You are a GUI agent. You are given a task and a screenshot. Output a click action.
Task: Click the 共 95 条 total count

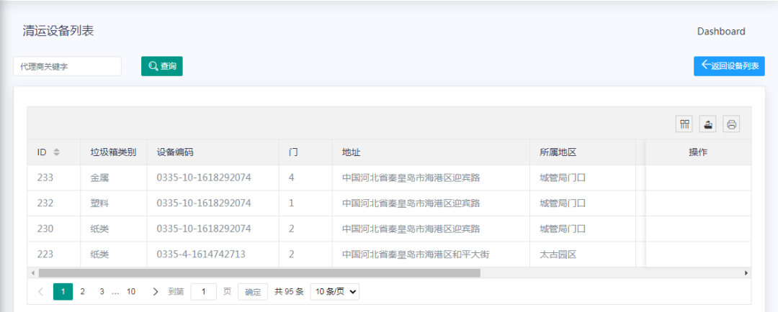point(289,292)
